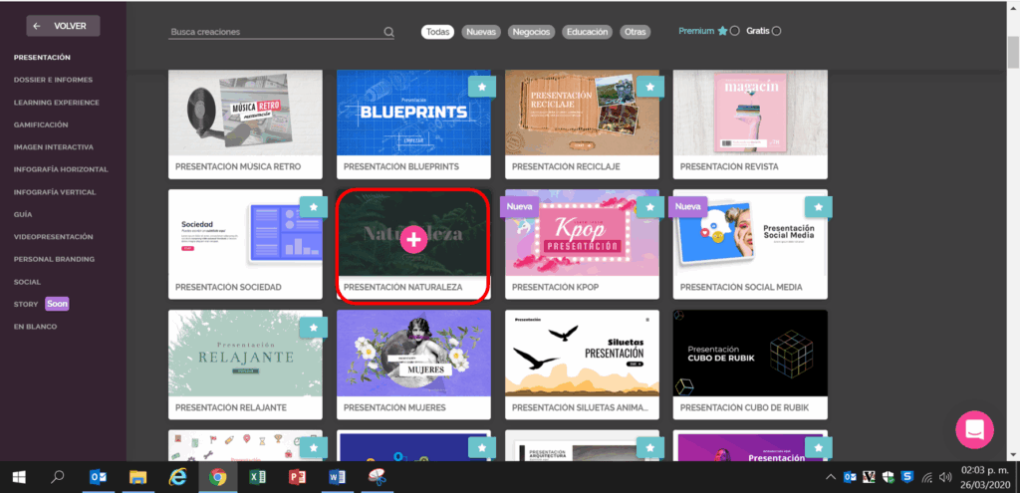
Task: Click premium star badge on Blueprints template
Action: click(481, 88)
